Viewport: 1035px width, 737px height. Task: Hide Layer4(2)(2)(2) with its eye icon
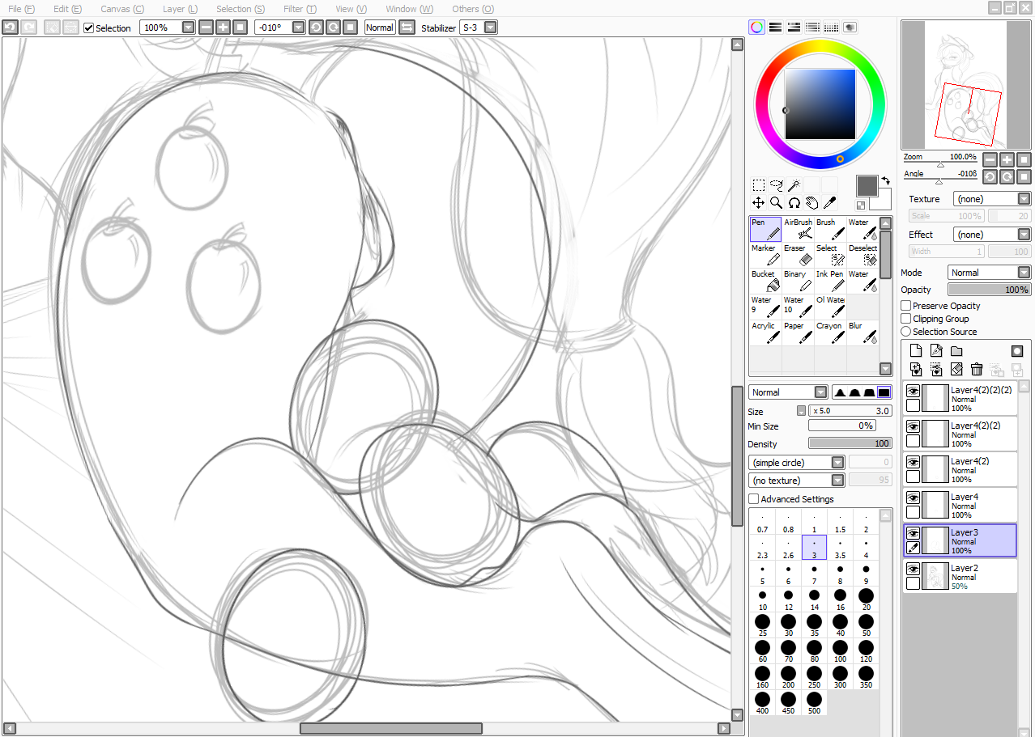[x=913, y=392]
